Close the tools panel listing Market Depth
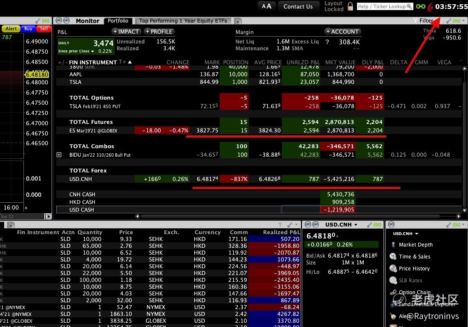 (392, 224)
